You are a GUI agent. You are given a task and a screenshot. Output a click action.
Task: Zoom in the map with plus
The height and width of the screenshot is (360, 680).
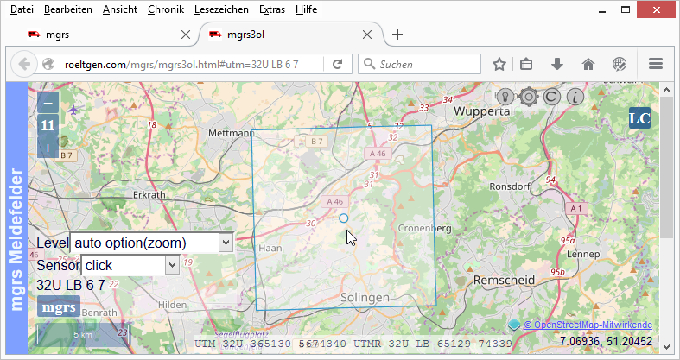[48, 148]
